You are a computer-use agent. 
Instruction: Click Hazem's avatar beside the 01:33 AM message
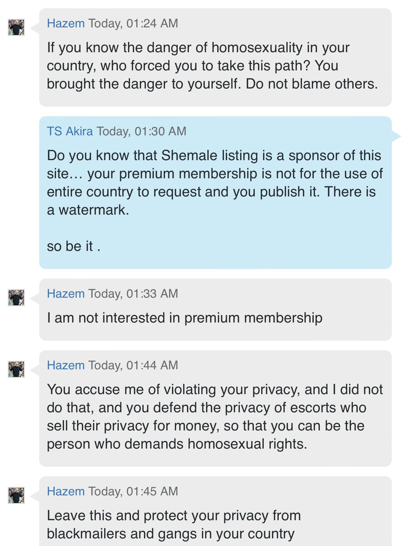point(16,298)
